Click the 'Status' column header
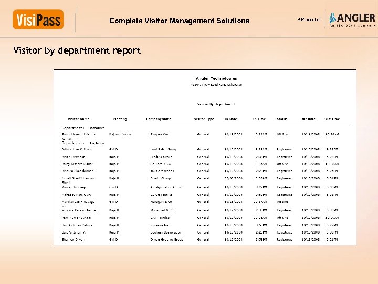The height and width of the screenshot is (284, 378). point(282,119)
